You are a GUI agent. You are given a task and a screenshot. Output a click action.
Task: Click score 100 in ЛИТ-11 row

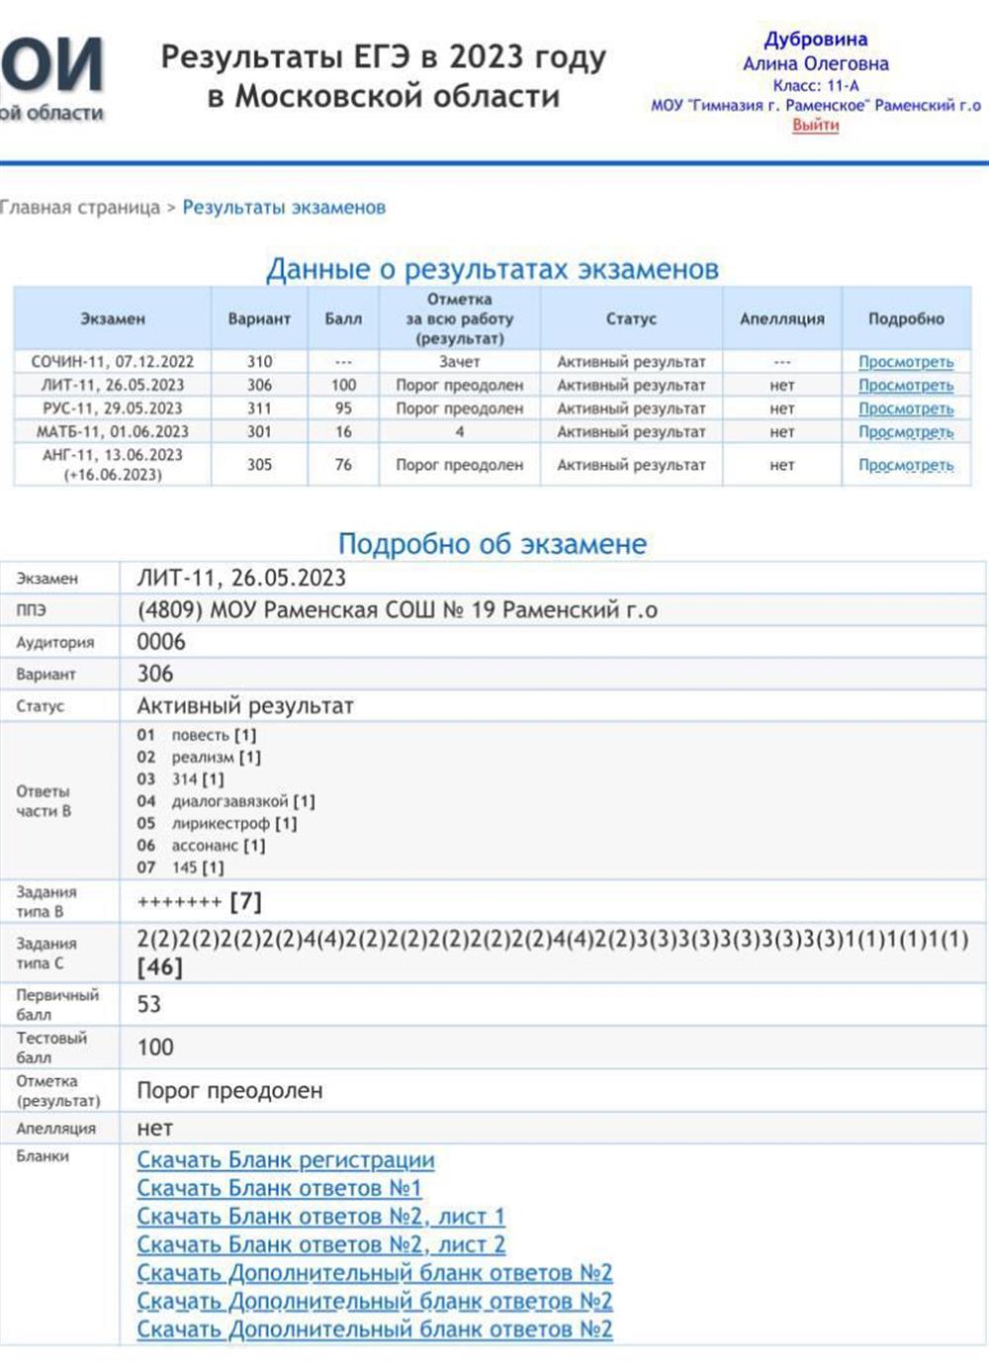(343, 385)
